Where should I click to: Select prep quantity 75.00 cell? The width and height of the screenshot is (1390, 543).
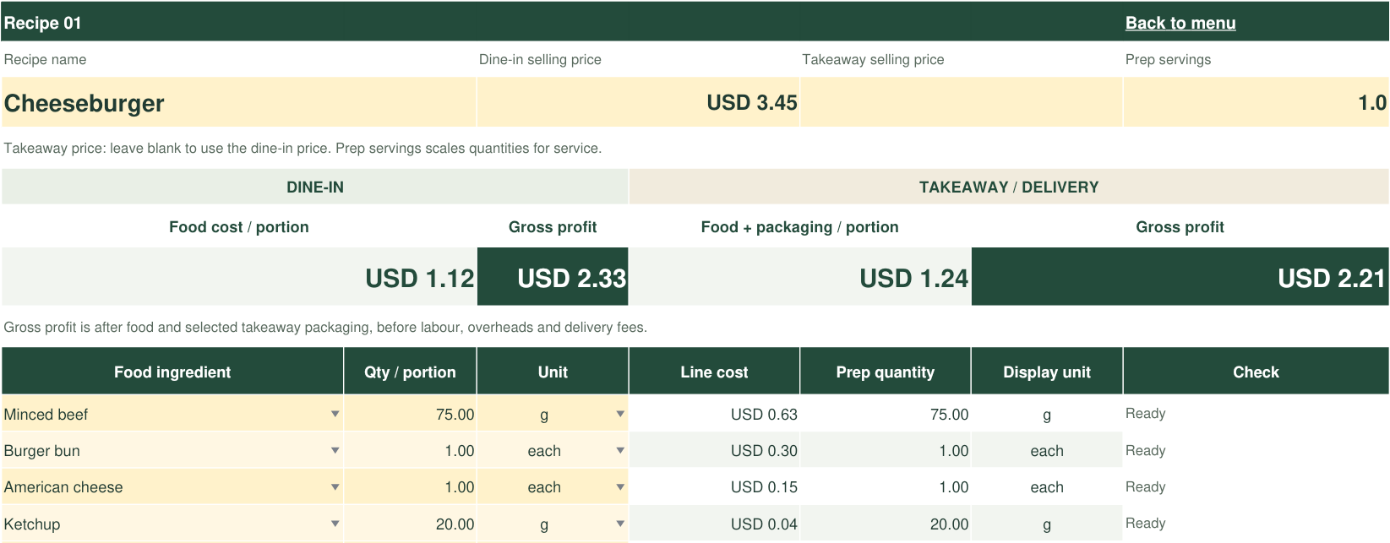(886, 414)
